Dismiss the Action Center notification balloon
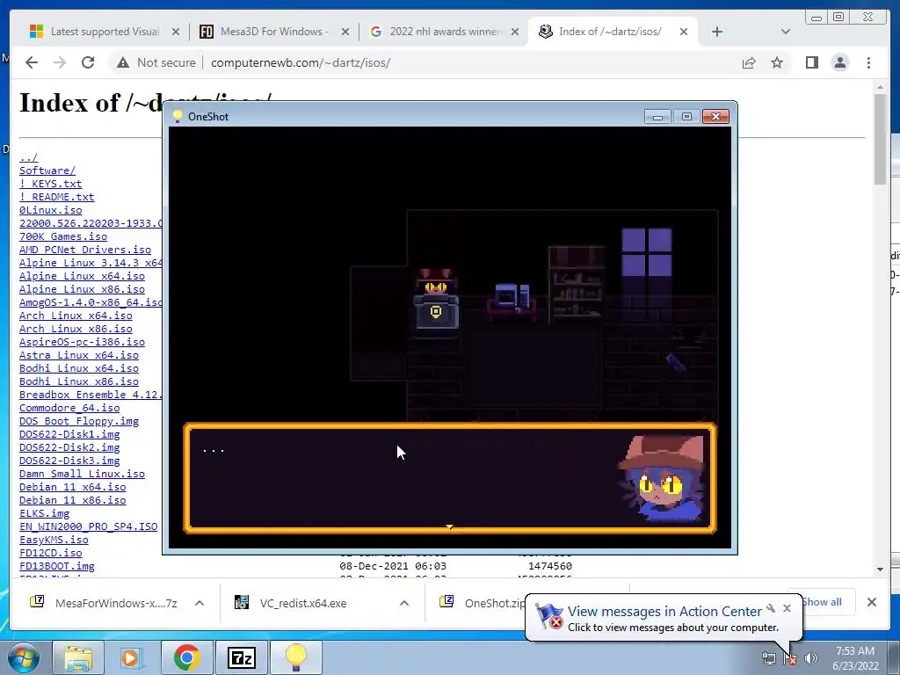Image resolution: width=900 pixels, height=675 pixels. pyautogui.click(x=787, y=608)
